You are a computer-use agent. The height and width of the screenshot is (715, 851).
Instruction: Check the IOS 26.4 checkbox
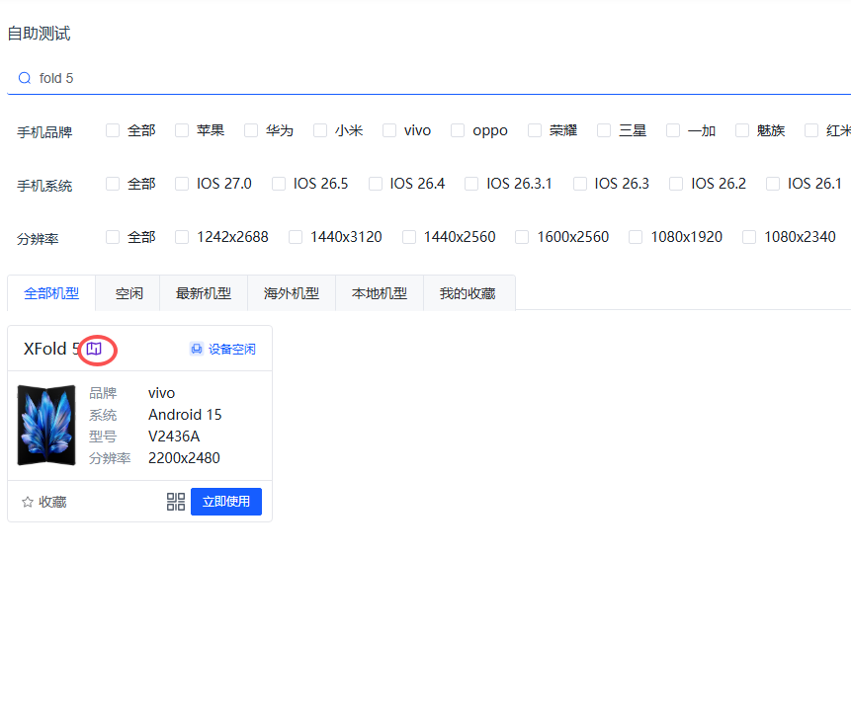coord(375,184)
